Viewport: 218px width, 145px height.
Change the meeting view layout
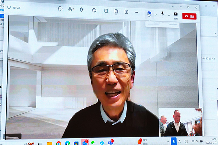(106, 11)
